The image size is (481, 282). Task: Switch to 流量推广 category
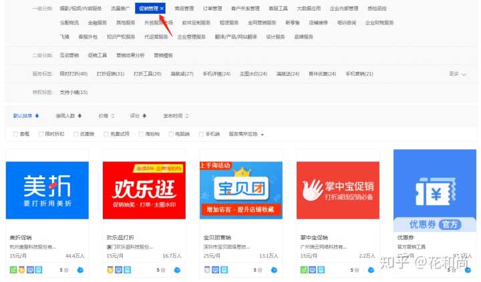[120, 9]
